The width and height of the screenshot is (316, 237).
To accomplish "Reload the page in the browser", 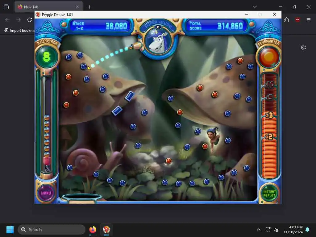I will (x=30, y=20).
